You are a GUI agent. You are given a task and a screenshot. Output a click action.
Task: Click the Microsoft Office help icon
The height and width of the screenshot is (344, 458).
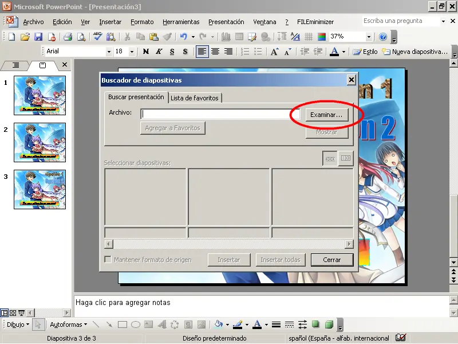(x=383, y=37)
